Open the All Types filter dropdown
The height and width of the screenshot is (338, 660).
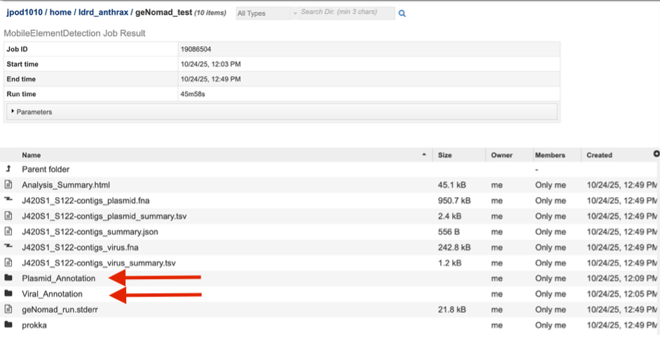(263, 13)
